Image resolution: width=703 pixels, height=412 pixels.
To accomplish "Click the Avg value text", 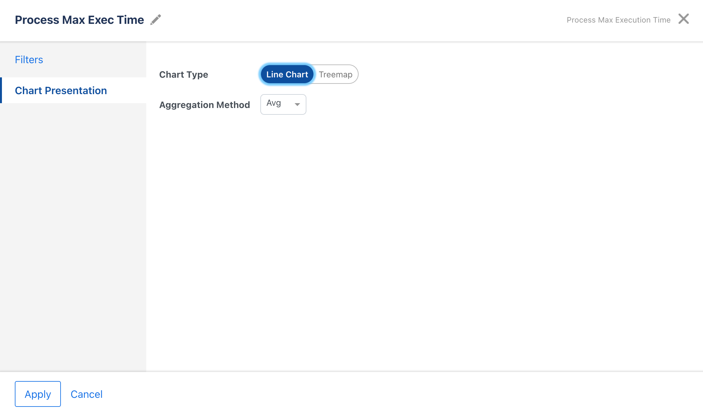I will [274, 103].
